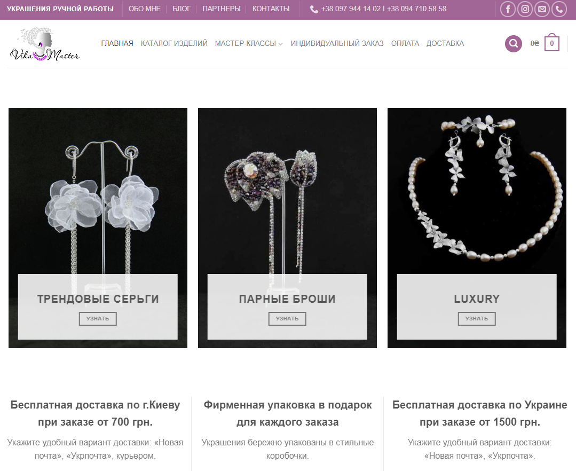Open the Обо мне link
576x471 pixels.
pyautogui.click(x=145, y=9)
